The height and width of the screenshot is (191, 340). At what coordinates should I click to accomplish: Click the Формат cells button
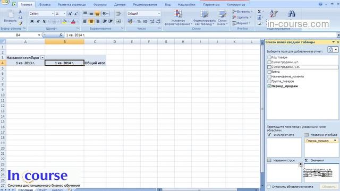click(x=241, y=23)
